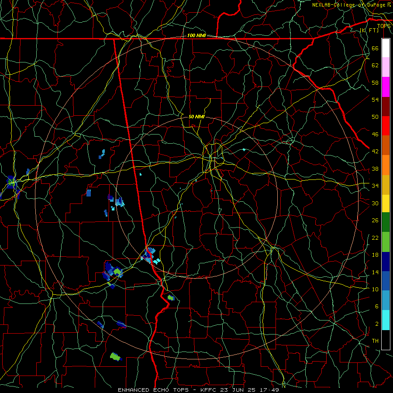Click the 'TH' legend label
This screenshot has width=393, height=393.
[x=375, y=341]
